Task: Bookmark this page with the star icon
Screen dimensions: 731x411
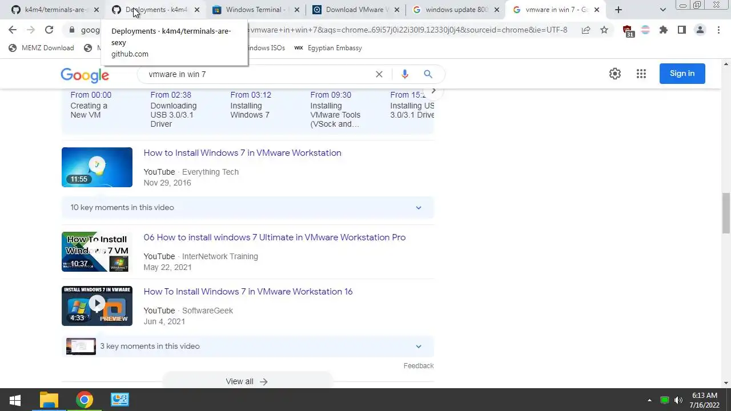Action: coord(604,30)
